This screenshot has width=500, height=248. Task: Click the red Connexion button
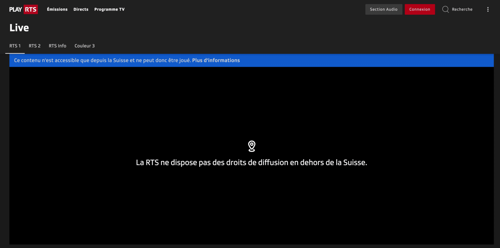pyautogui.click(x=420, y=9)
